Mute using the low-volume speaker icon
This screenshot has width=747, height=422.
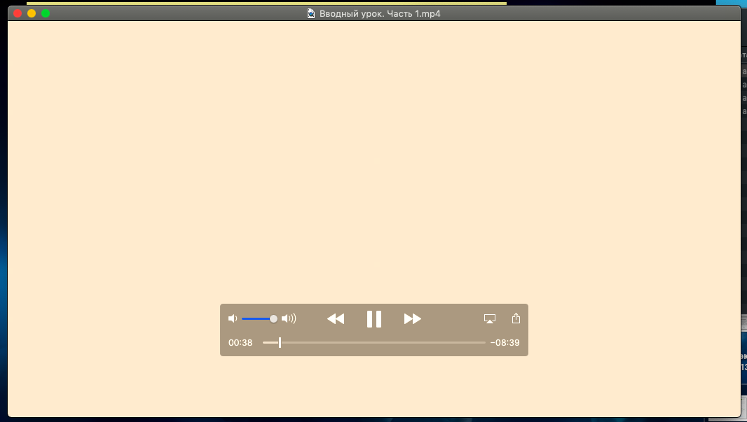click(233, 319)
